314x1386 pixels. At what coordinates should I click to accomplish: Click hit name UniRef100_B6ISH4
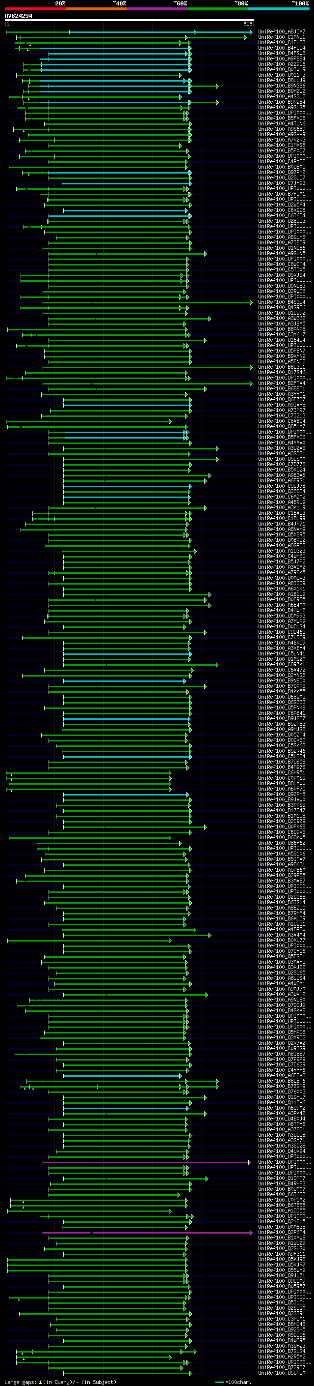point(282,902)
